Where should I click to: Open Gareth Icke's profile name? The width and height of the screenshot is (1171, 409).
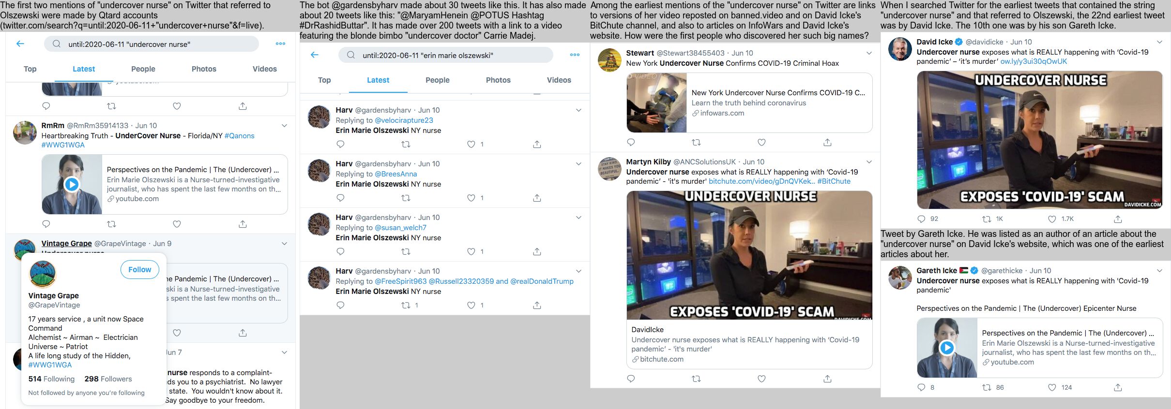pyautogui.click(x=936, y=271)
